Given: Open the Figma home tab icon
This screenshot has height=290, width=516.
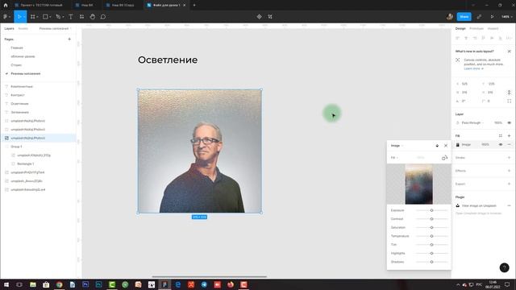Looking at the screenshot, I should [x=6, y=6].
